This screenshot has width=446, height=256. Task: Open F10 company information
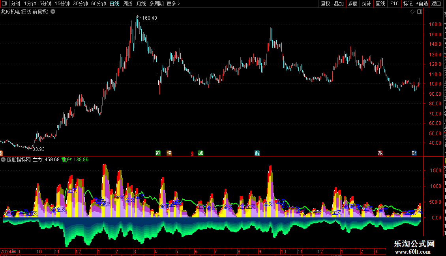point(394,4)
